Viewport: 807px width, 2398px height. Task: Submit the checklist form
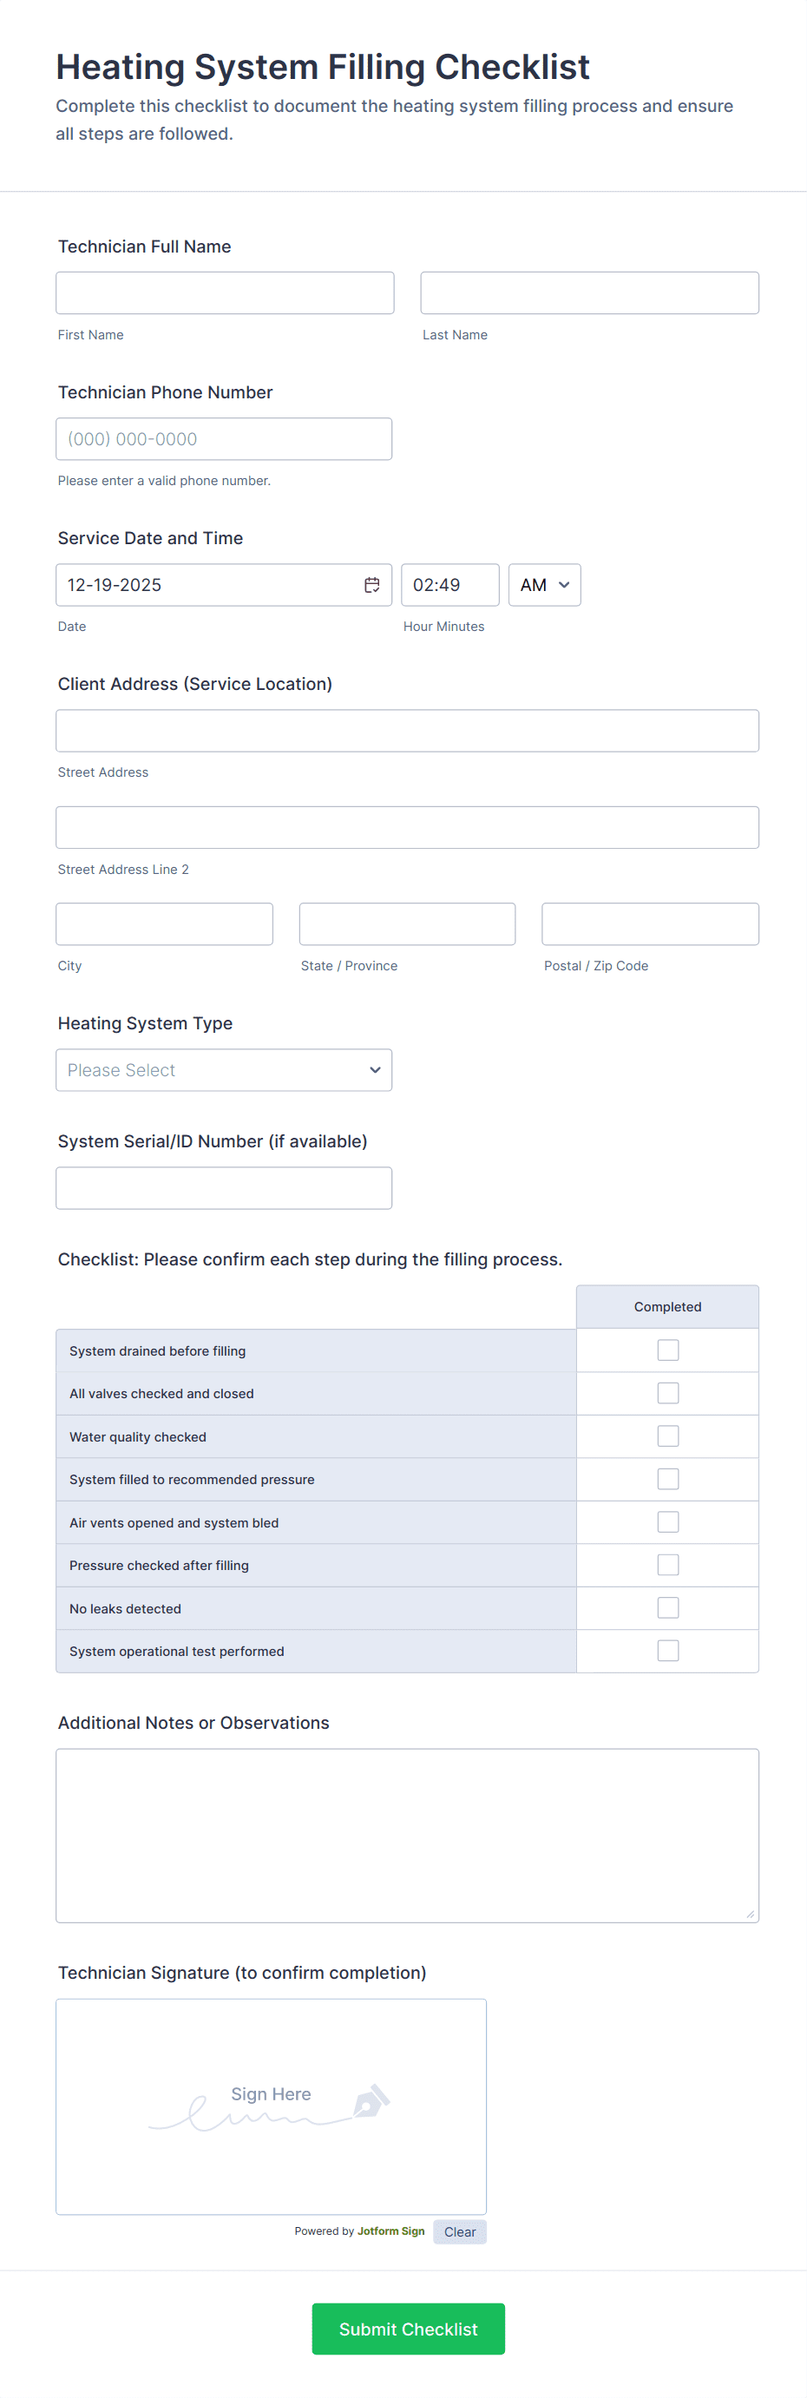(408, 2329)
